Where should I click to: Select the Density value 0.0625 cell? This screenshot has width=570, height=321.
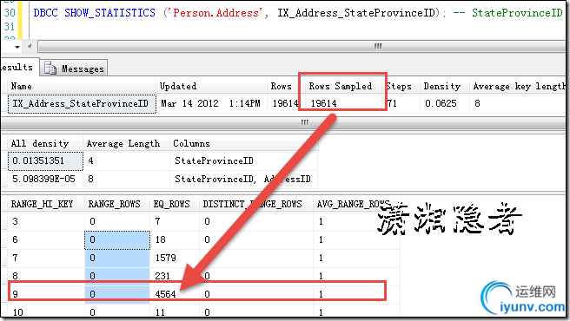pyautogui.click(x=445, y=104)
